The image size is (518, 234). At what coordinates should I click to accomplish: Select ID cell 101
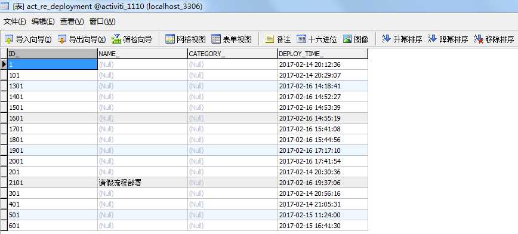coord(52,75)
